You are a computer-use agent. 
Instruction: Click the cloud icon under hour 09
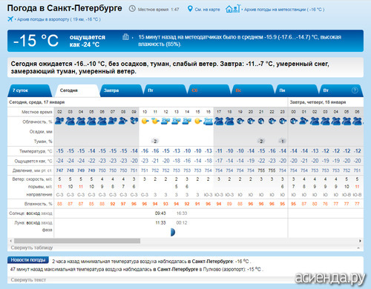[x=134, y=121]
